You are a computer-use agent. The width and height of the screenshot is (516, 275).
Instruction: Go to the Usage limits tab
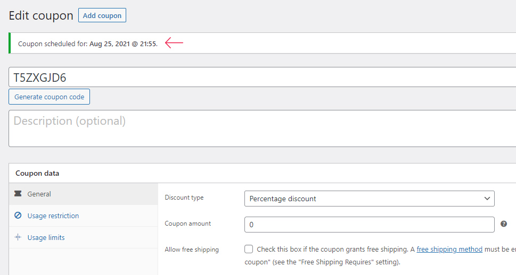click(x=46, y=237)
